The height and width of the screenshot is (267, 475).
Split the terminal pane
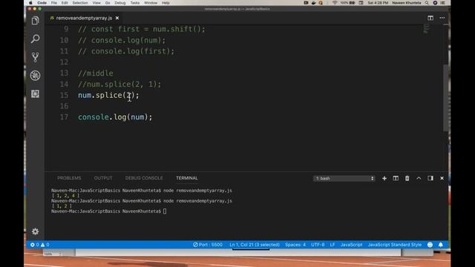tap(396, 178)
